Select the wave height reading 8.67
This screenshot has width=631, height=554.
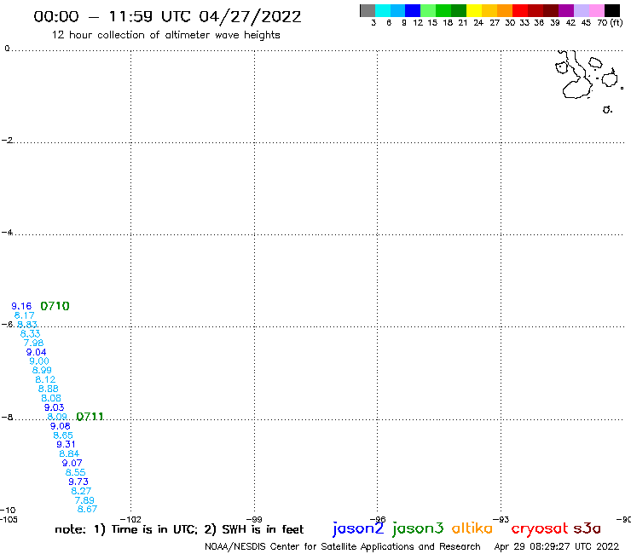pyautogui.click(x=87, y=509)
